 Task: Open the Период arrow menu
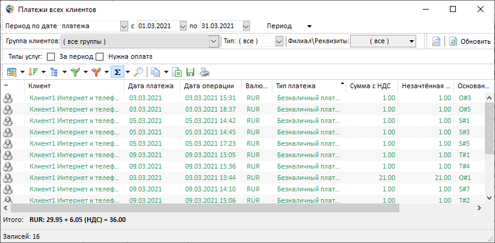(309, 26)
